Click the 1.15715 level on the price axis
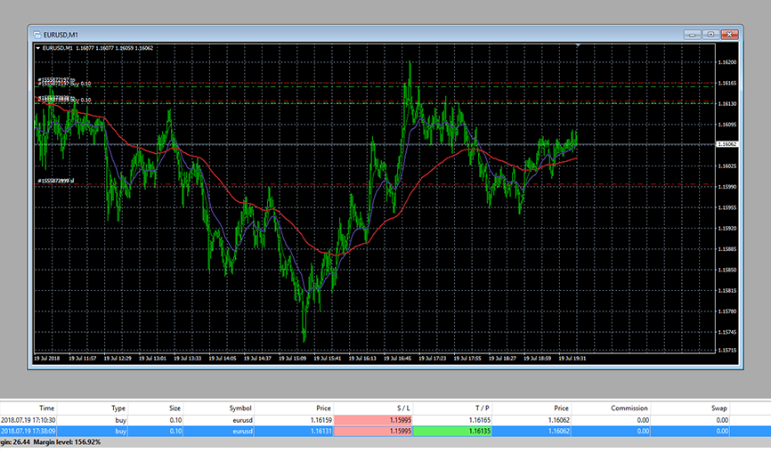 [727, 350]
